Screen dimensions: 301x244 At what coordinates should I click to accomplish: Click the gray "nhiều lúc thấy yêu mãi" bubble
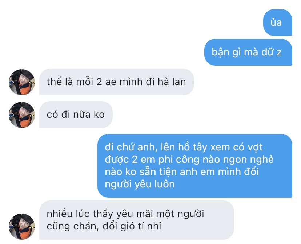tap(136, 220)
